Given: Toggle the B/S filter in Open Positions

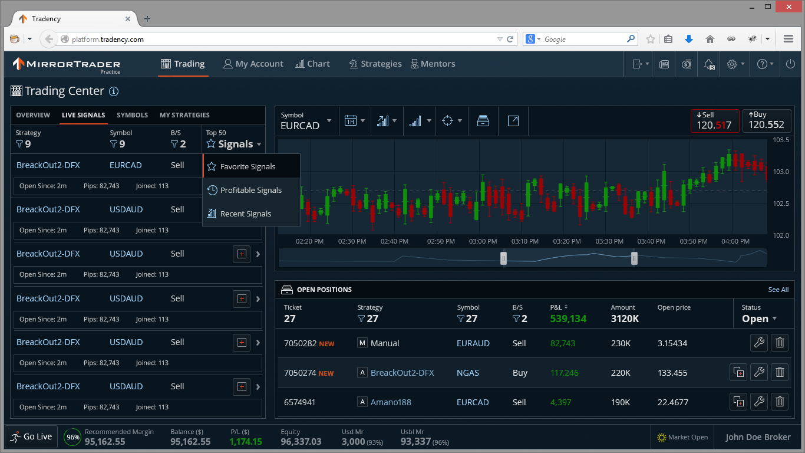Looking at the screenshot, I should coord(520,319).
